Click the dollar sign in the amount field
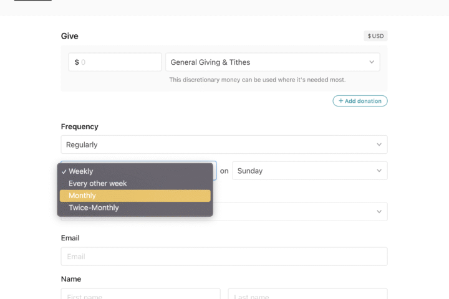Image resolution: width=449 pixels, height=299 pixels. 77,62
